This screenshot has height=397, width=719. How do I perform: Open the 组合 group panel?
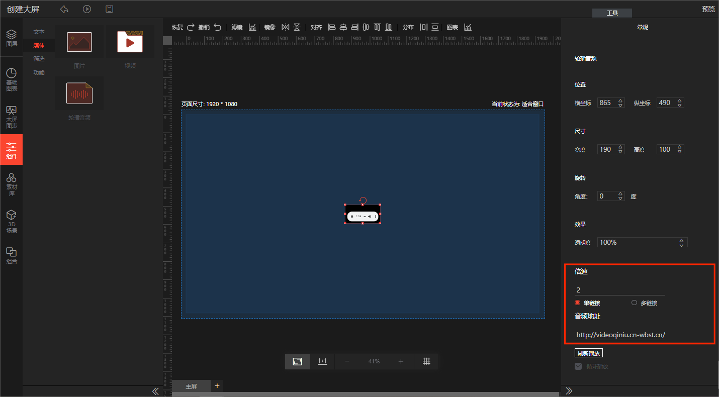tap(12, 255)
